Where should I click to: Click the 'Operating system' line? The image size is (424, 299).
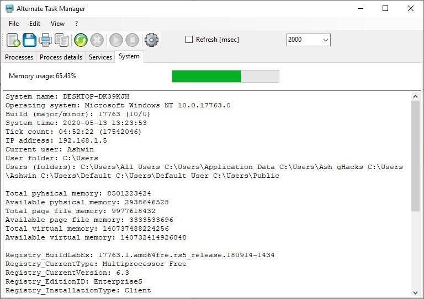(118, 105)
